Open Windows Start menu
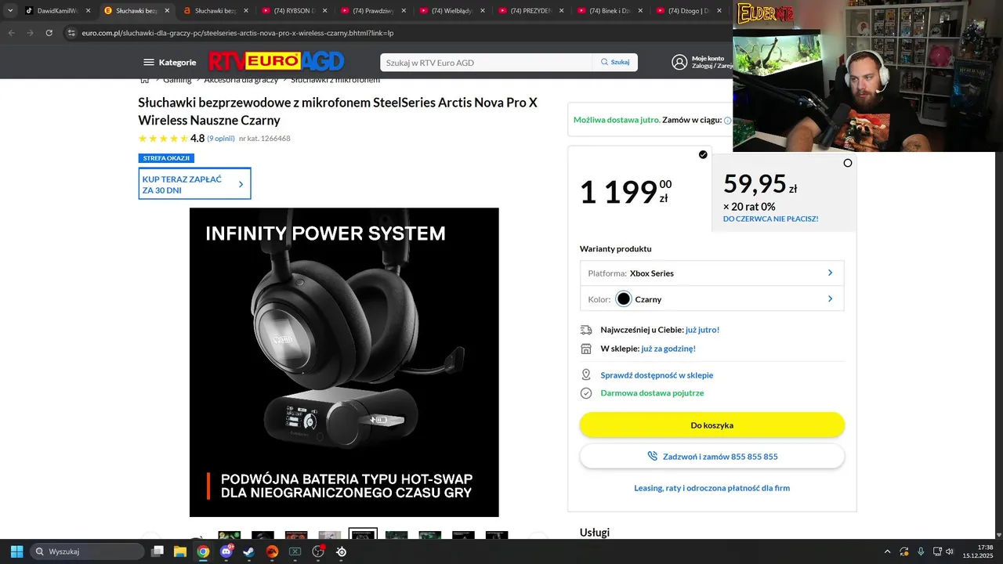The image size is (1003, 564). coord(16,551)
